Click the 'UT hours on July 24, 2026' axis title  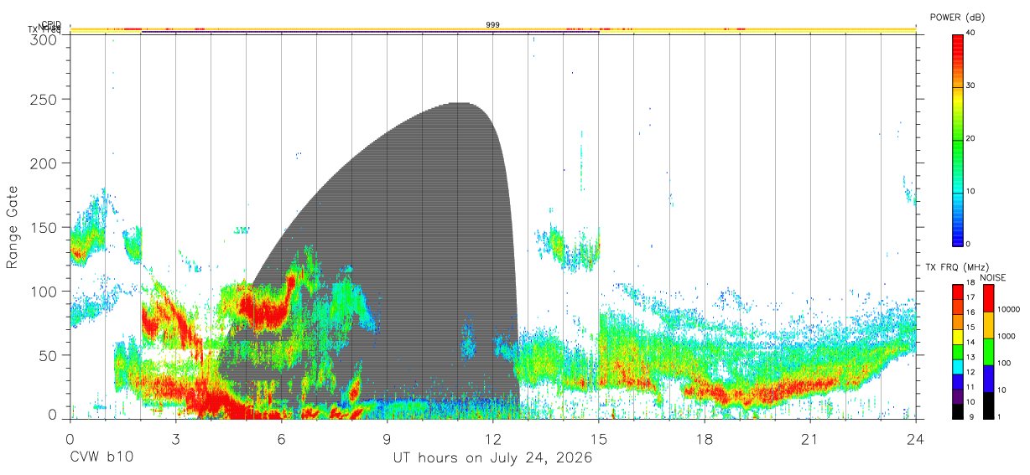(x=492, y=458)
